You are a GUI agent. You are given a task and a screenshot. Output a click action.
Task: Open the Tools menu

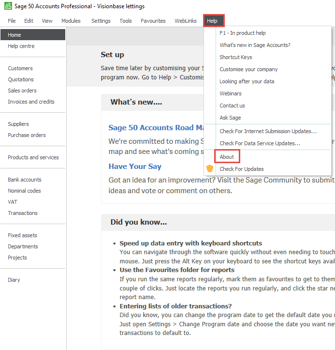click(x=126, y=21)
